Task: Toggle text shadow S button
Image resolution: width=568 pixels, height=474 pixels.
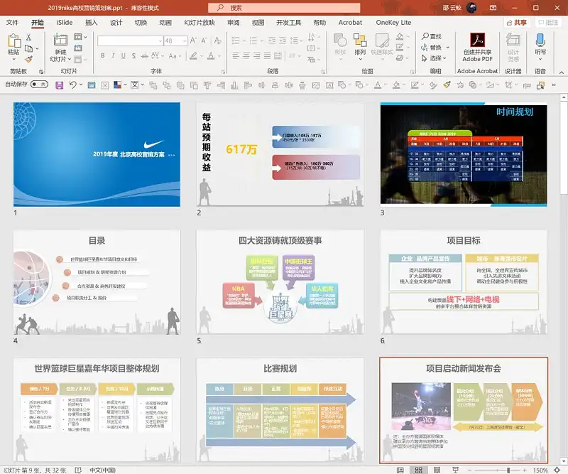Action: pos(133,55)
